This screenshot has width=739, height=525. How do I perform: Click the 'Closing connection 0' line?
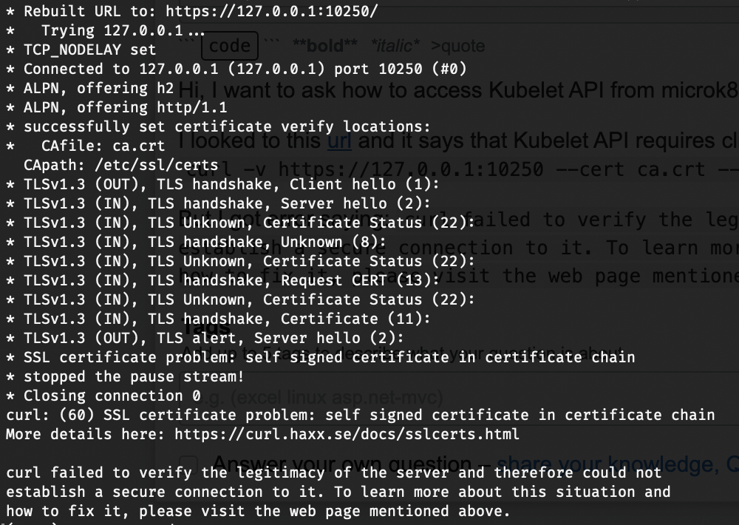tap(103, 396)
